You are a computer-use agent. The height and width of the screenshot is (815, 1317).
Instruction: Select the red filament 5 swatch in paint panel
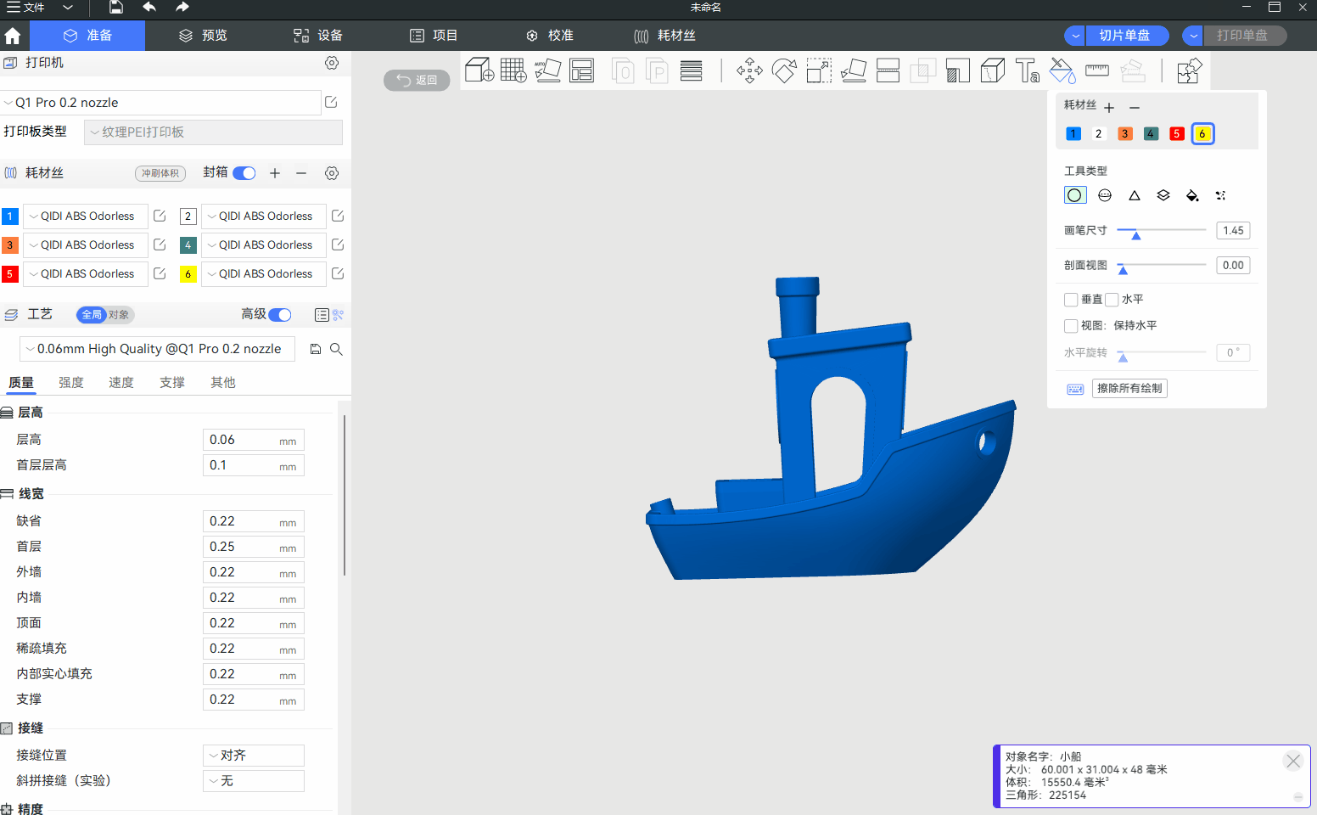click(1176, 134)
